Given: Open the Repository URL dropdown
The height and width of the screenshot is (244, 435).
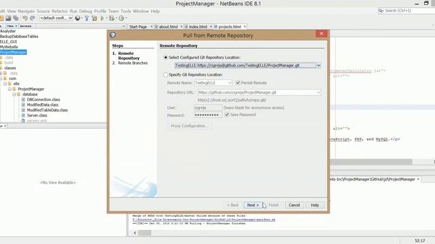Looking at the screenshot, I should pyautogui.click(x=319, y=92).
